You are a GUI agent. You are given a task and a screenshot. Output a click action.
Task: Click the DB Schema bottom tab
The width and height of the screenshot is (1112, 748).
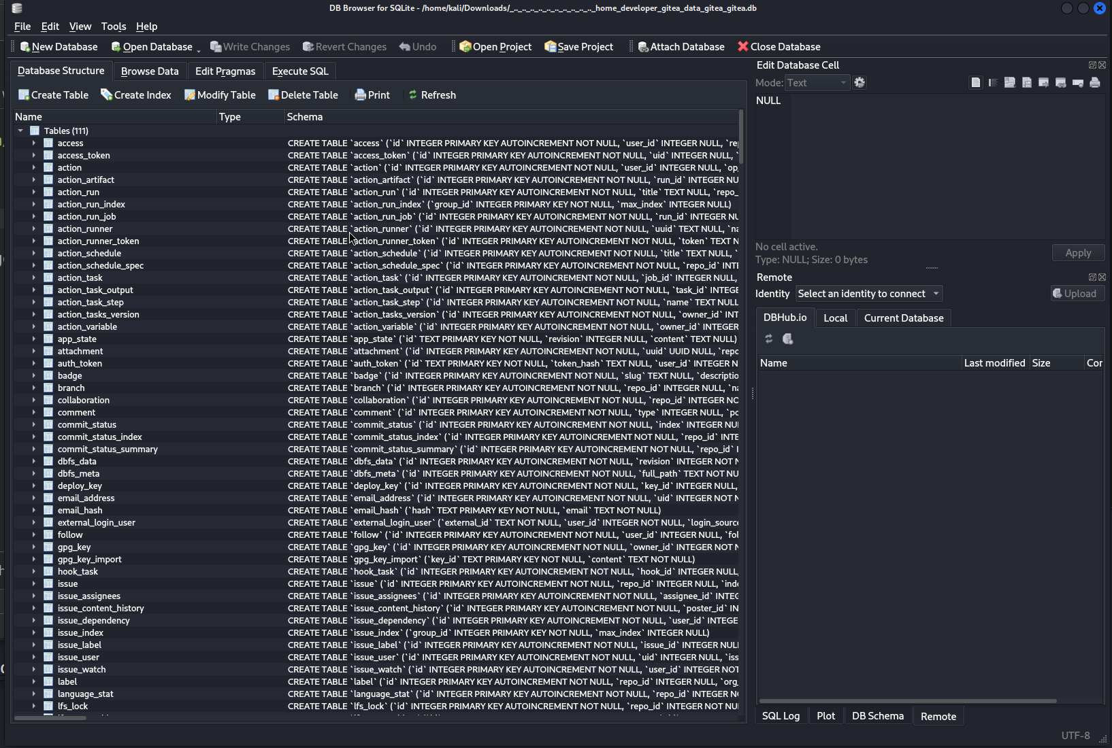[x=877, y=716]
